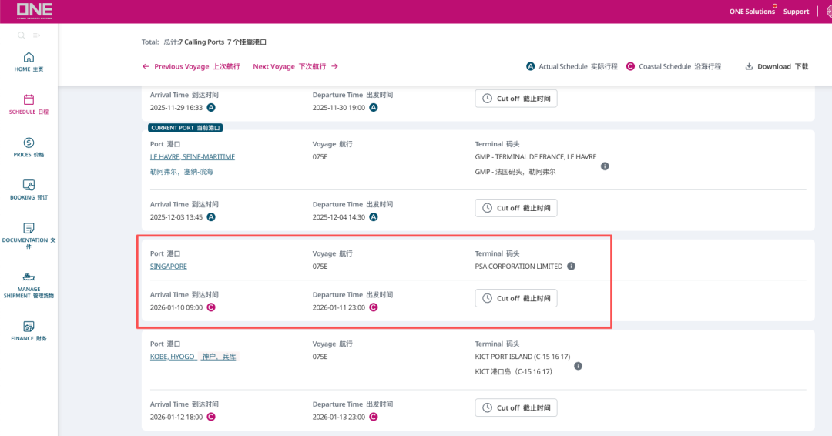
Task: Go to Next Voyage
Action: tap(295, 67)
